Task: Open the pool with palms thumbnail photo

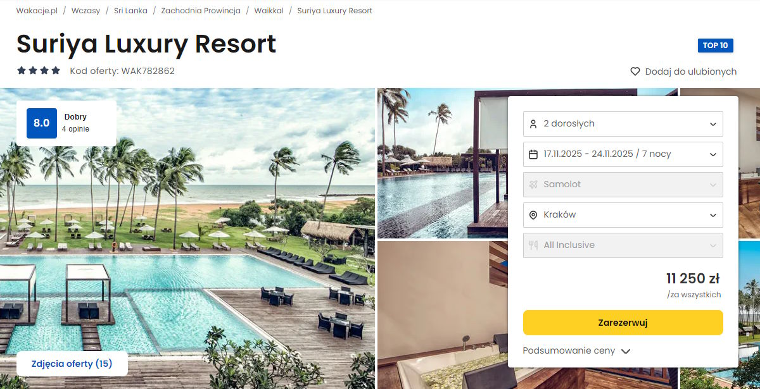Action: click(443, 163)
